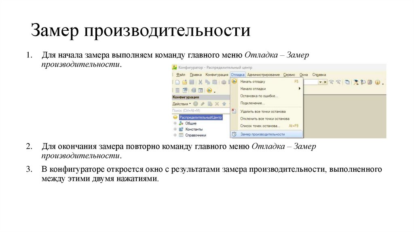This screenshot has height=232, width=414.
Task: Open the Окна menu
Action: (304, 75)
